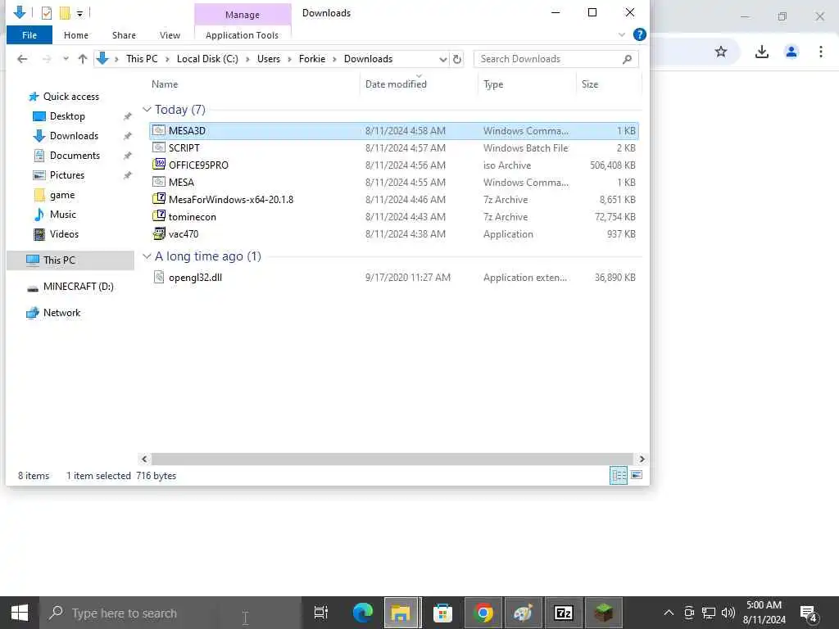Select the MESA command script icon
Image resolution: width=839 pixels, height=629 pixels.
pyautogui.click(x=159, y=182)
